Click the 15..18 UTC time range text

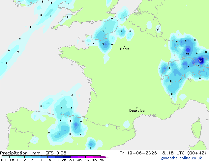(172, 153)
